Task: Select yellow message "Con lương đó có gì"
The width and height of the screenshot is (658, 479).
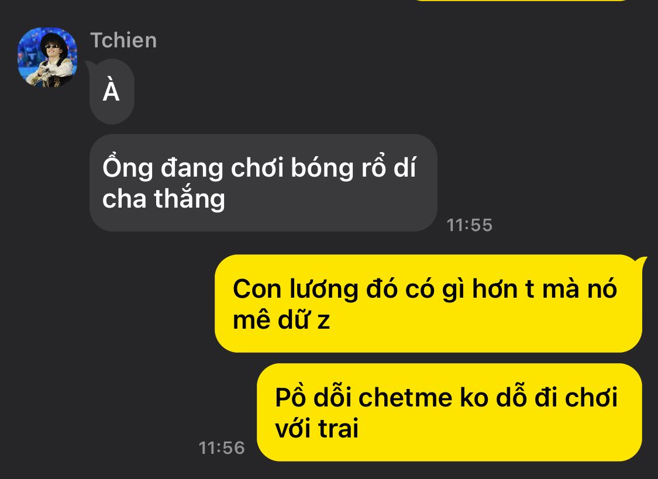Action: pos(429,304)
